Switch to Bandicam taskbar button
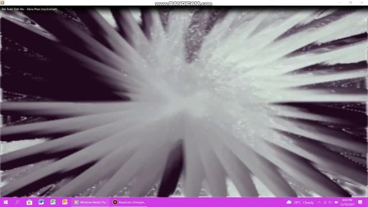Image resolution: width=368 pixels, height=207 pixels. point(129,202)
